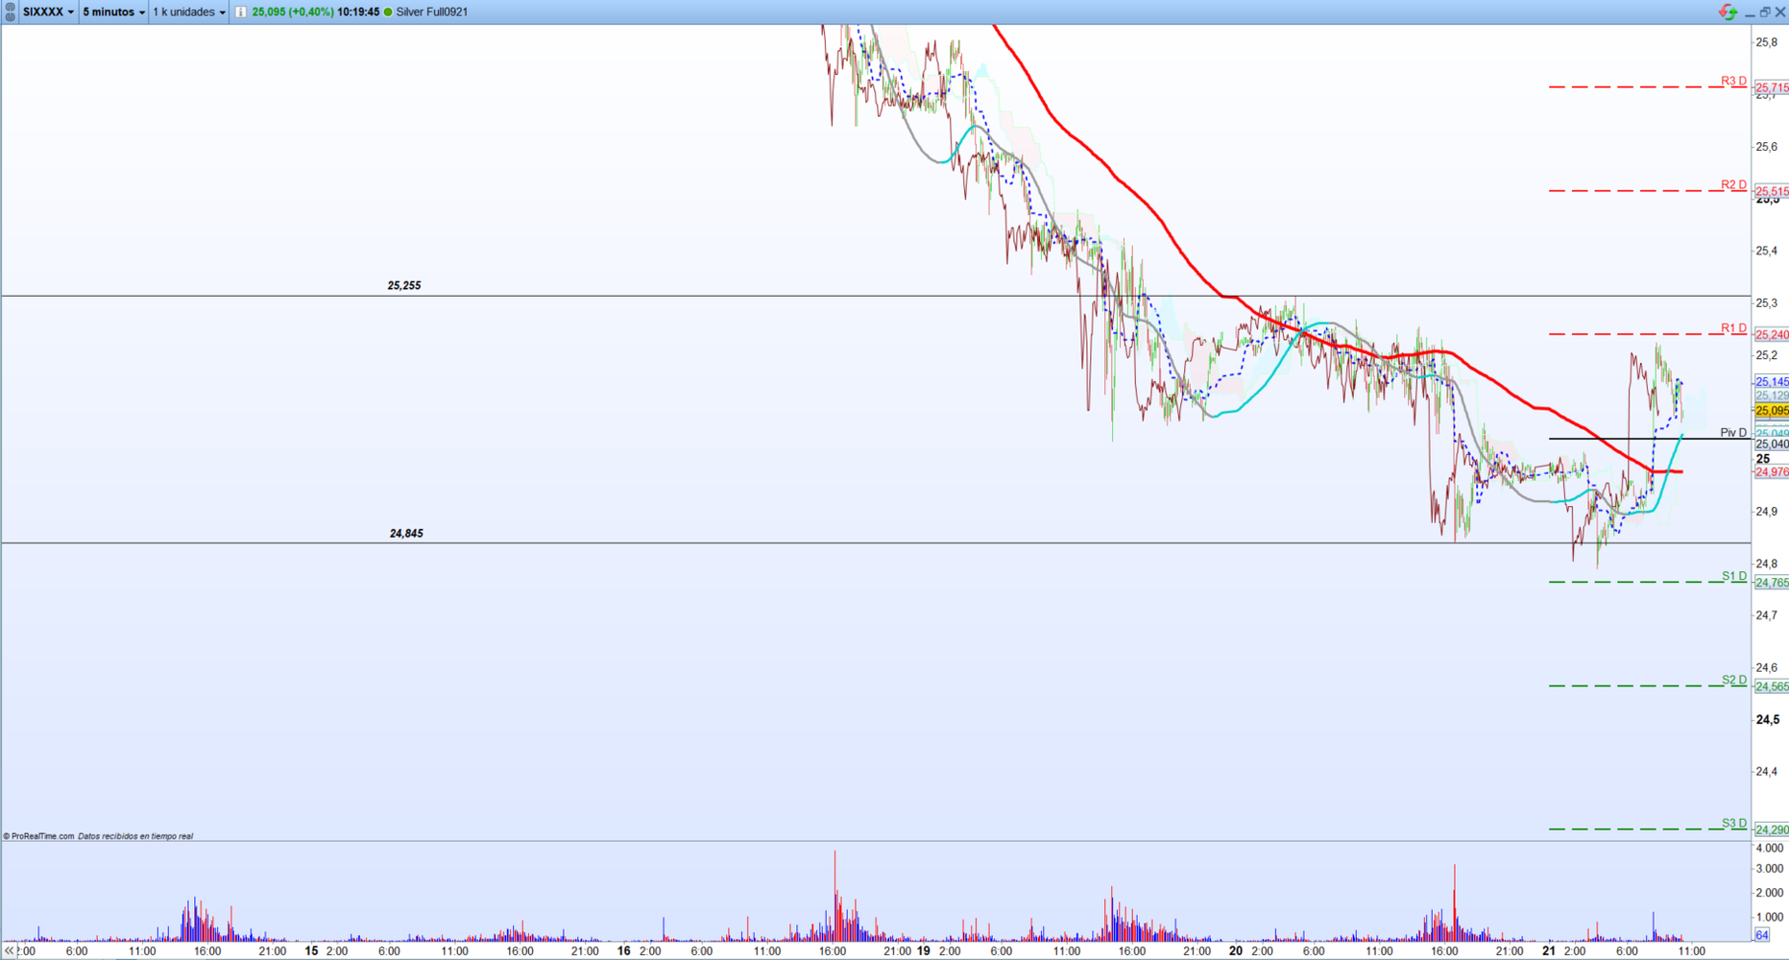This screenshot has height=960, width=1789.
Task: Click the ProRealTime.com copyright link
Action: 39,836
